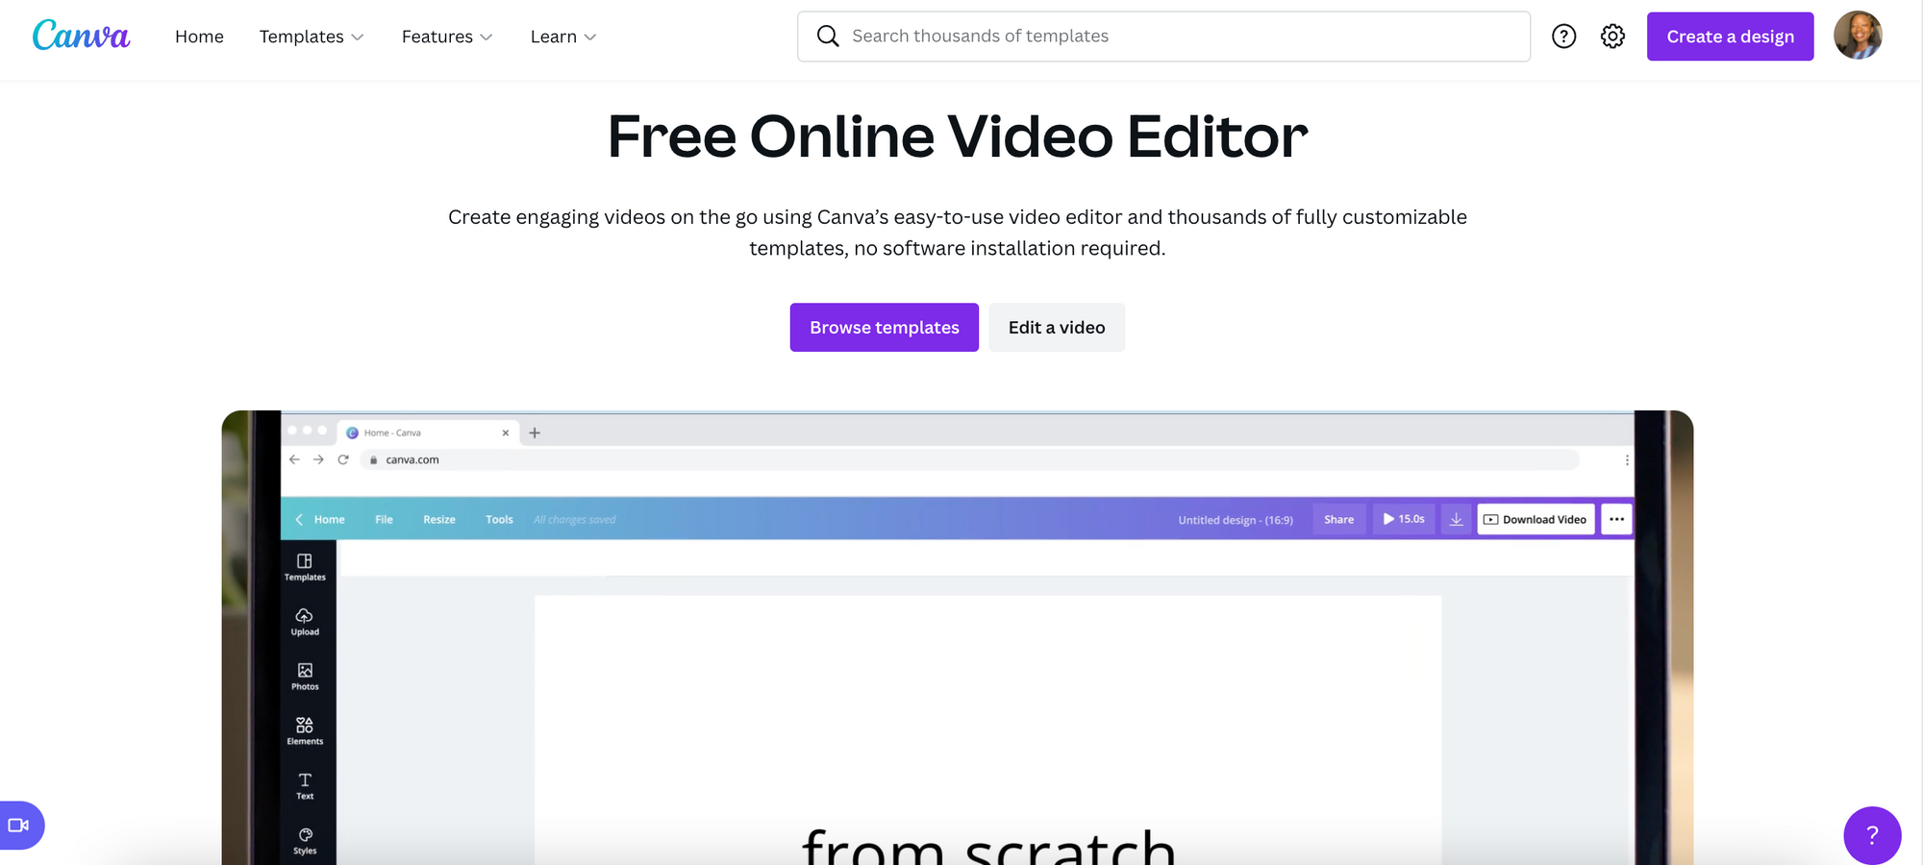This screenshot has height=865, width=1923.
Task: Expand the Features dropdown menu
Action: click(x=447, y=37)
